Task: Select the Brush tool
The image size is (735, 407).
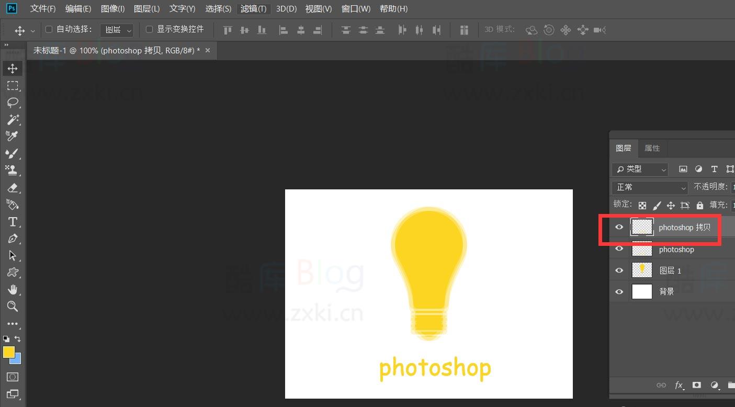Action: point(13,153)
